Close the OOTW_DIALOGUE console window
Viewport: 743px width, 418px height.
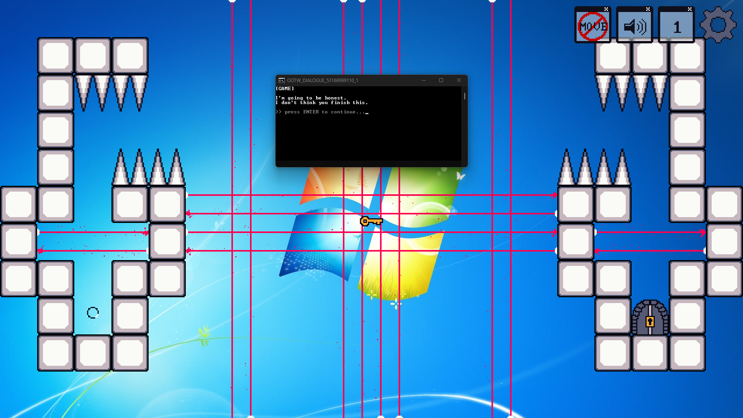459,81
